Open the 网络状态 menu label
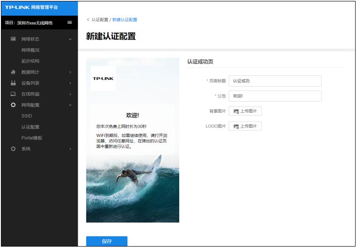The height and width of the screenshot is (248, 357). (x=30, y=39)
